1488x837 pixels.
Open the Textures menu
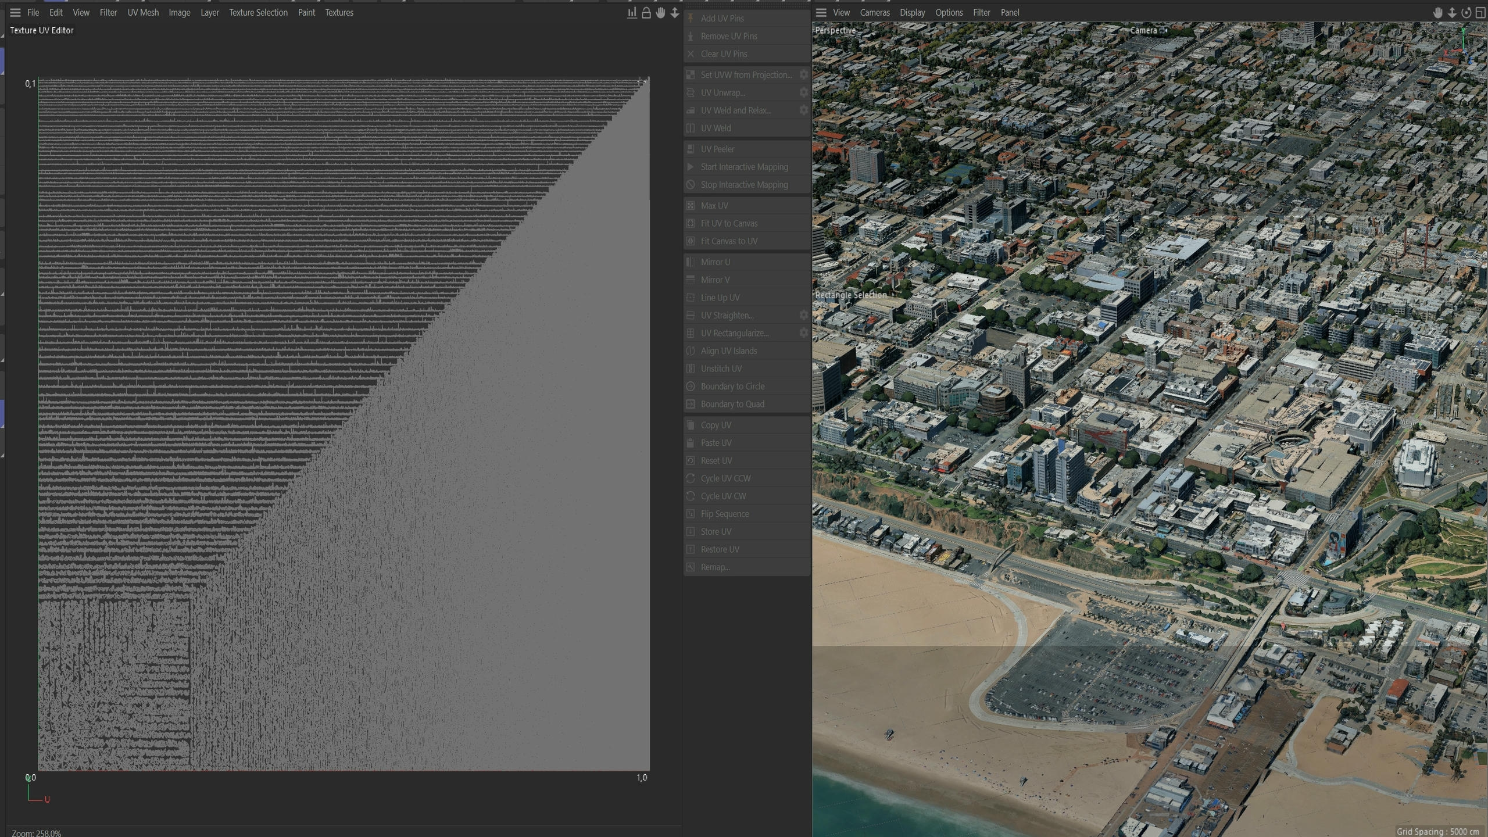click(339, 12)
